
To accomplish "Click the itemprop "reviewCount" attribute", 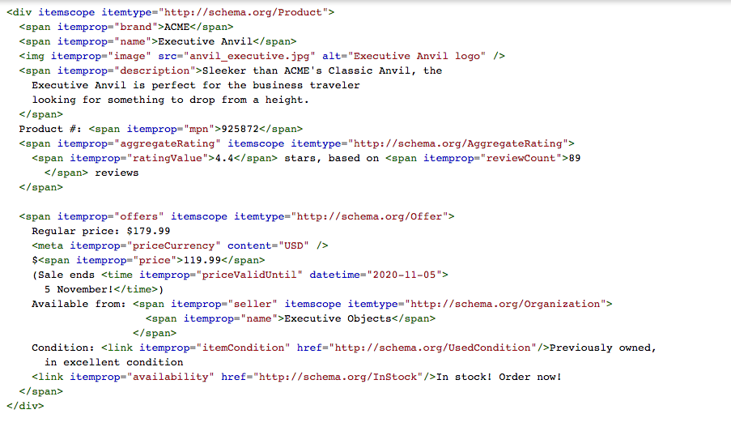I will [x=492, y=158].
